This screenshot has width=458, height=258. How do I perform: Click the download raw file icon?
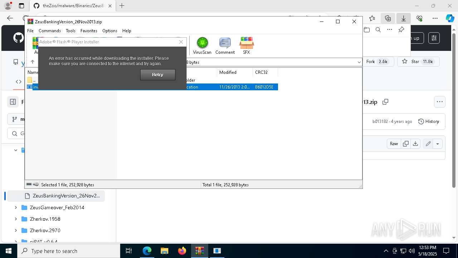pos(415,144)
